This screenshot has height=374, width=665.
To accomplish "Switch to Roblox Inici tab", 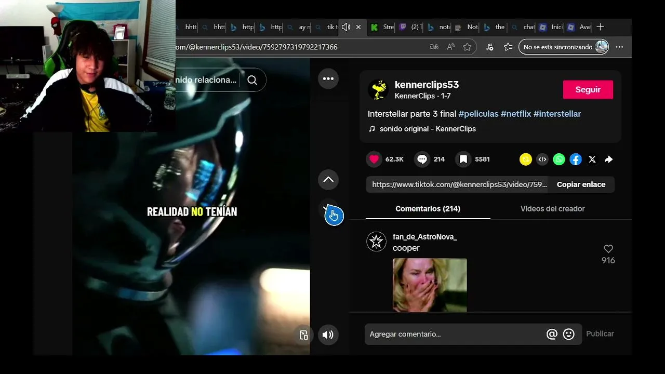I will (550, 27).
